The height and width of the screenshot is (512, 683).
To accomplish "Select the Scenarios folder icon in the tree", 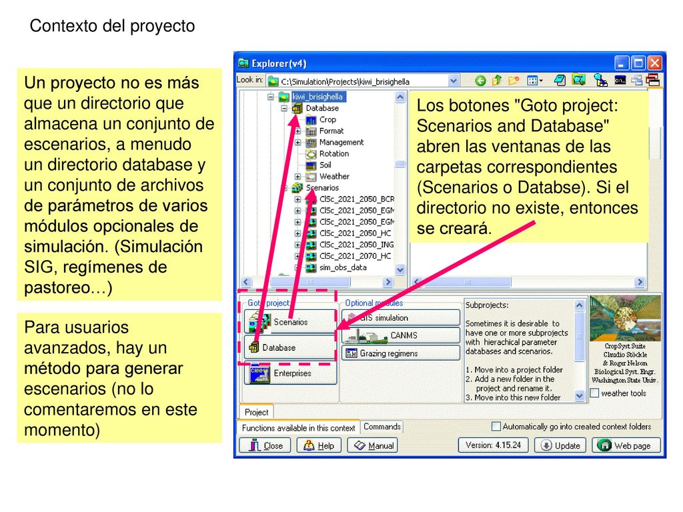I will point(297,187).
